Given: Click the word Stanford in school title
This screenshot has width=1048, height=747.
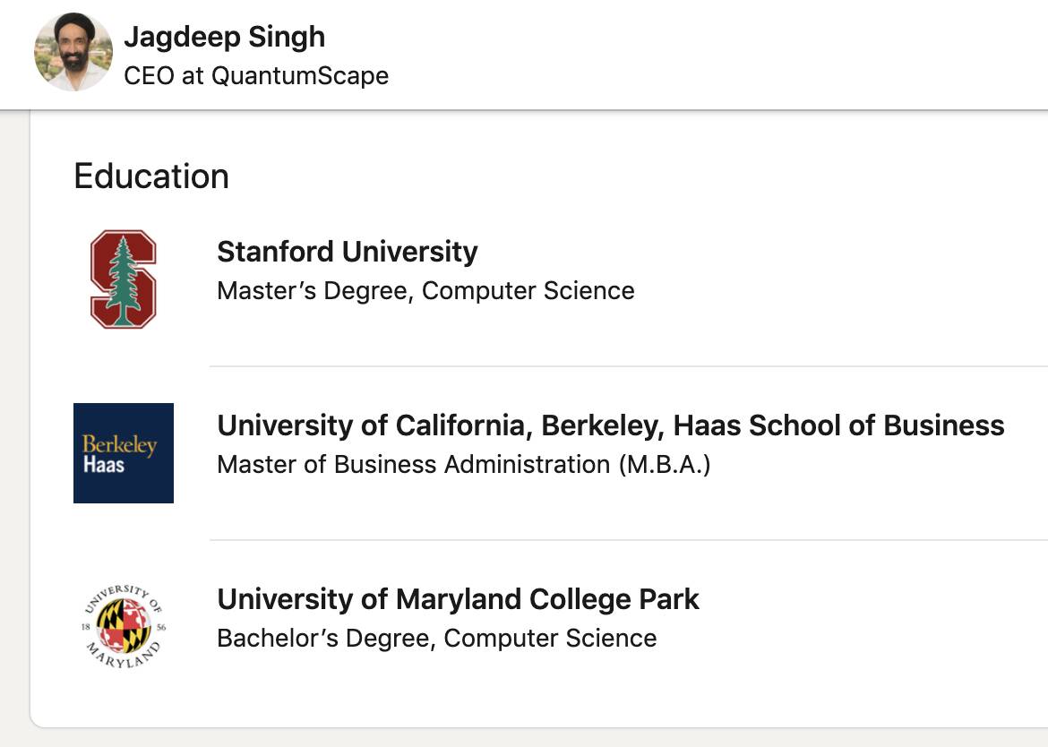Looking at the screenshot, I should [276, 252].
